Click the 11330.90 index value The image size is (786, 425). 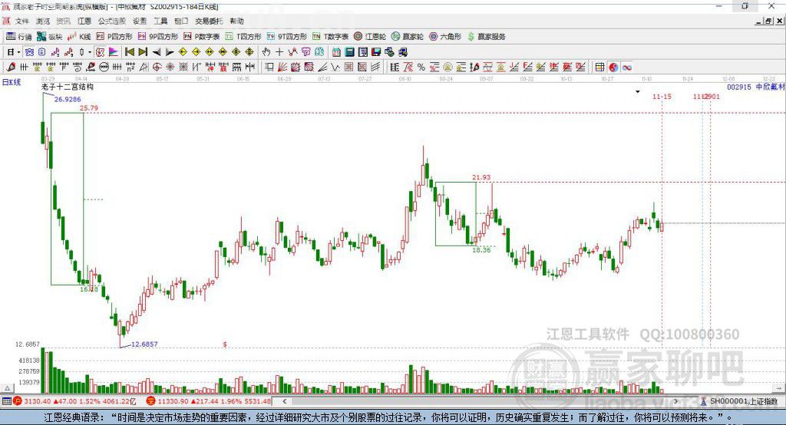click(173, 401)
